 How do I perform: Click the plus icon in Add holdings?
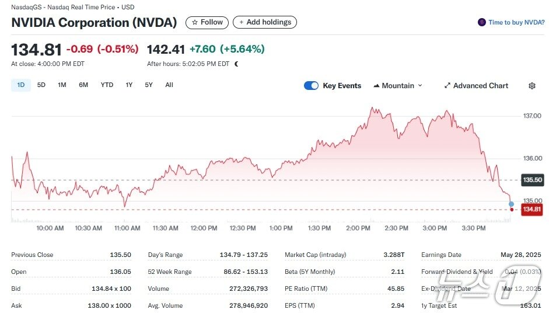242,22
